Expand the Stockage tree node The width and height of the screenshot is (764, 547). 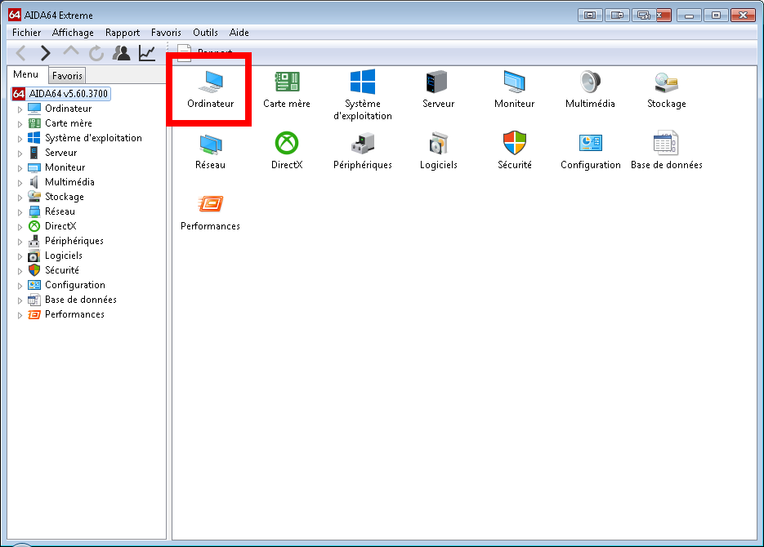point(20,197)
